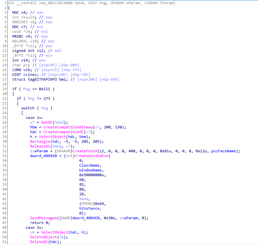Viewport: 258px width, 245px height.
Task: Click the DeleteDC function call
Action: [39, 242]
